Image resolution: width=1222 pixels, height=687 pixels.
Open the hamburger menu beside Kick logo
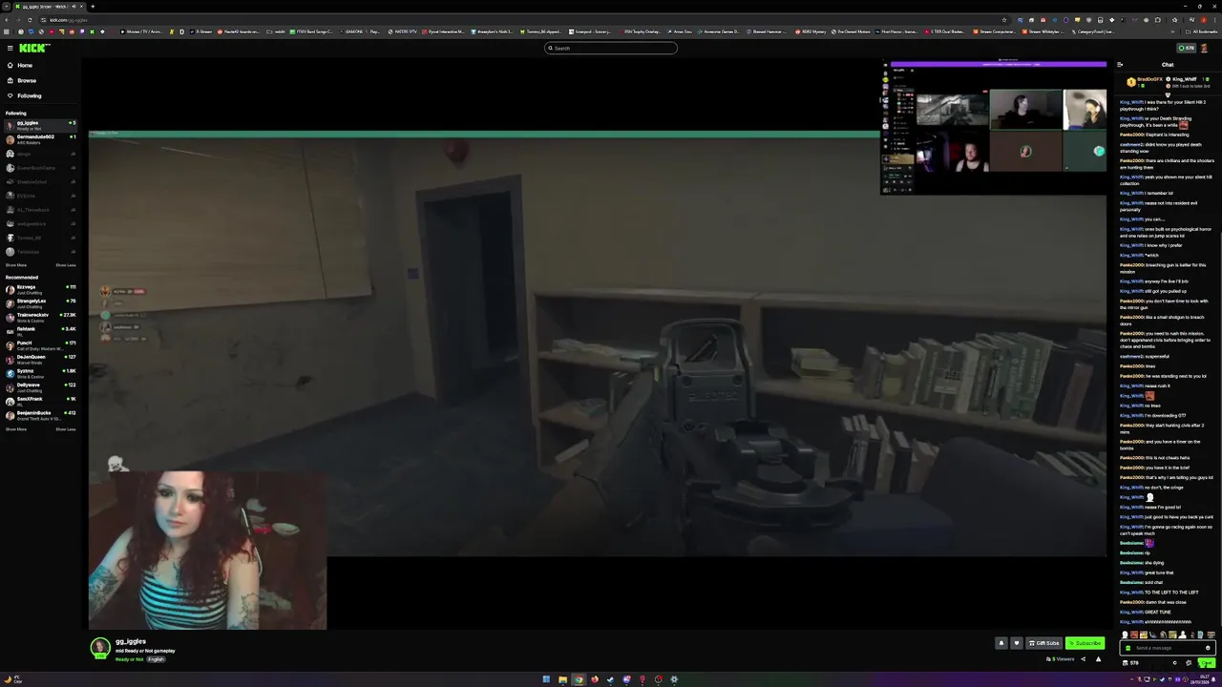point(10,48)
